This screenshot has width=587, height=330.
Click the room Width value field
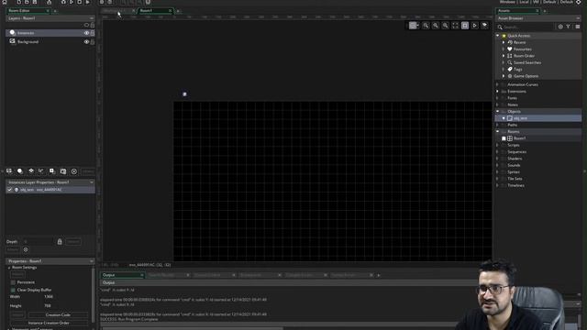(x=66, y=297)
